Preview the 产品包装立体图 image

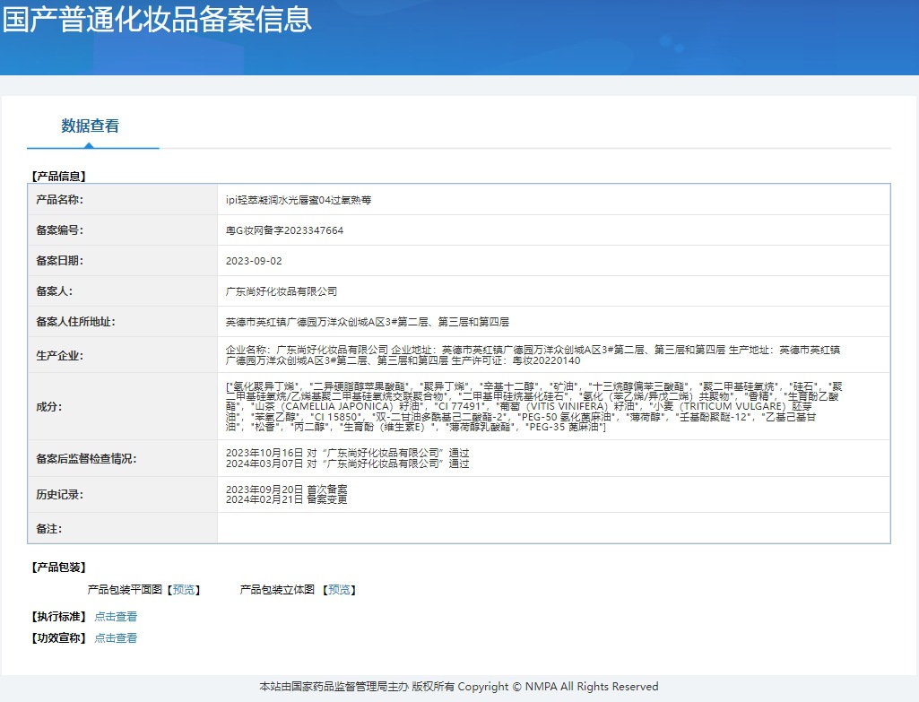[339, 590]
